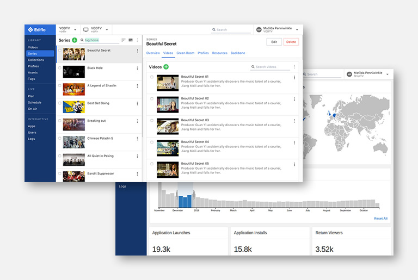Expand the VODTV device dropdown
The height and width of the screenshot is (280, 418).
107,29
